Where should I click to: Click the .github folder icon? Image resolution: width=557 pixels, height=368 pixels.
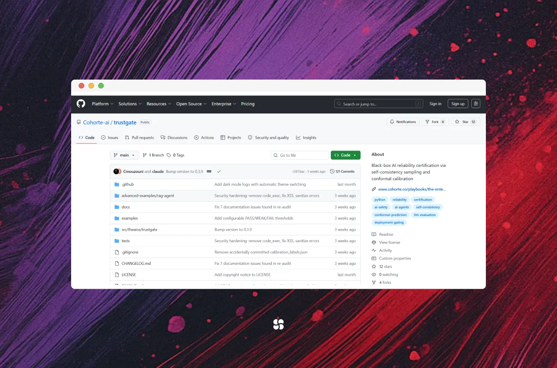coord(117,184)
